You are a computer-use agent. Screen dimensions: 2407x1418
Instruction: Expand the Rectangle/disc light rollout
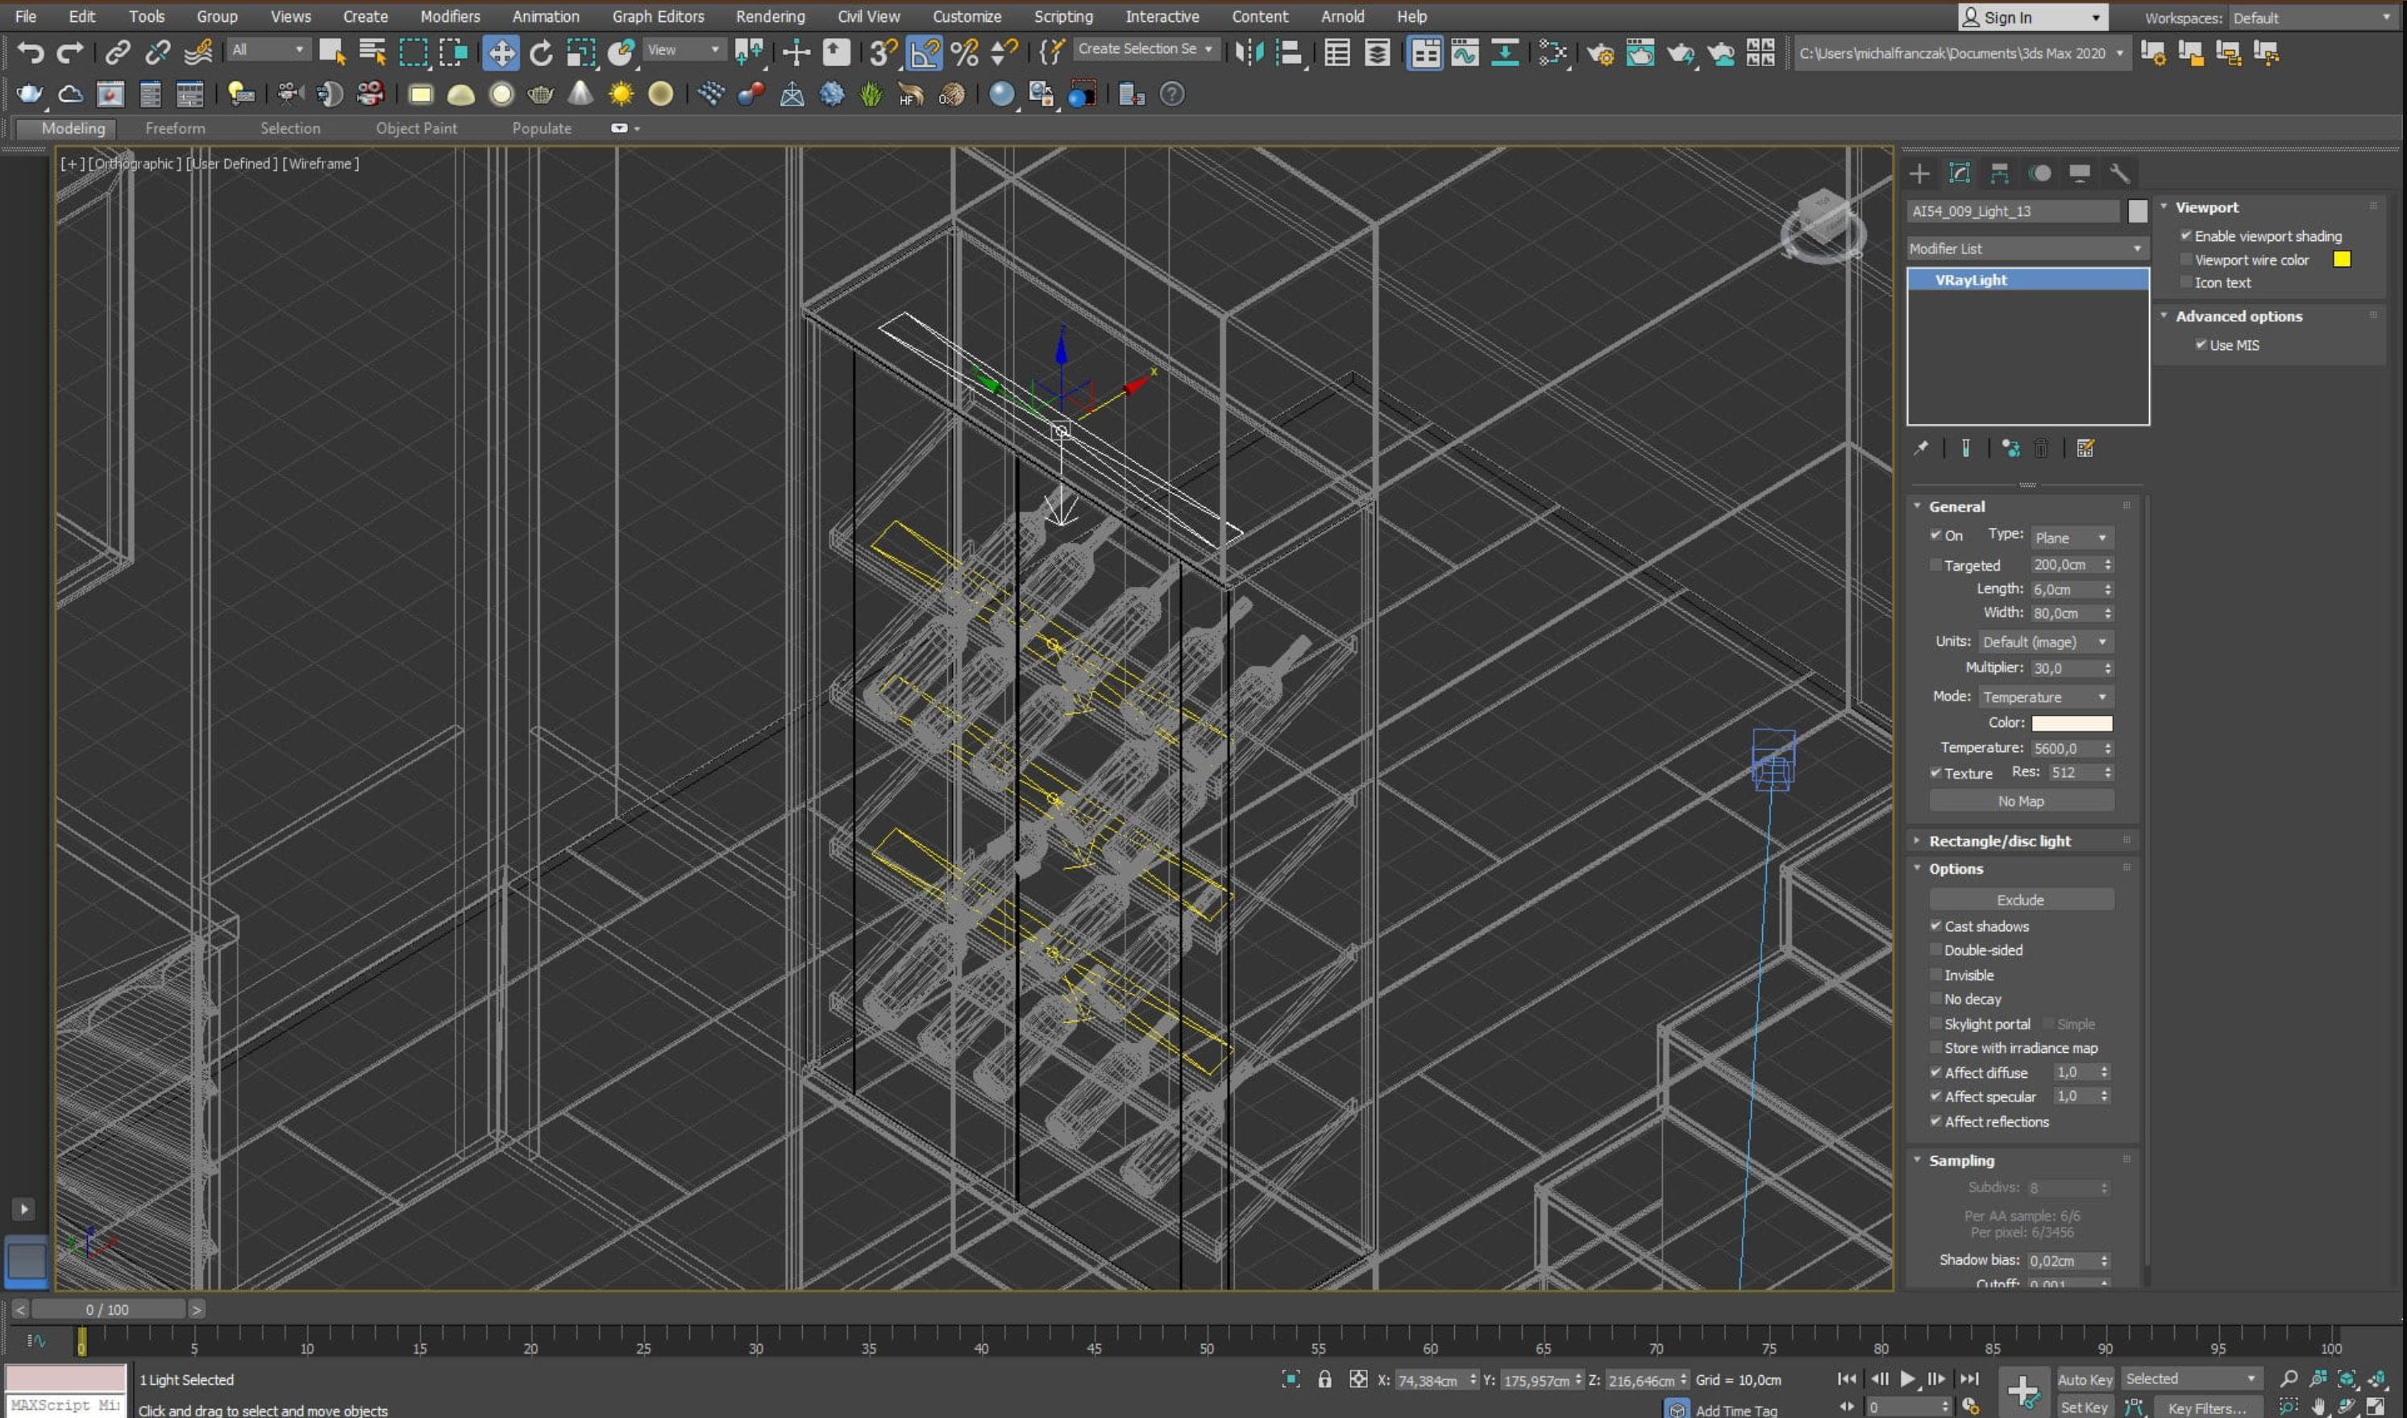pos(1999,841)
